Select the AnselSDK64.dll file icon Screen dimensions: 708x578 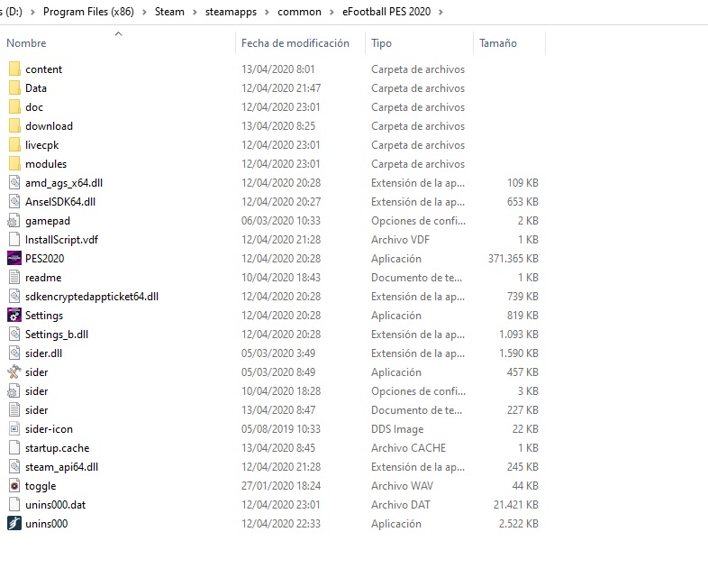(14, 202)
